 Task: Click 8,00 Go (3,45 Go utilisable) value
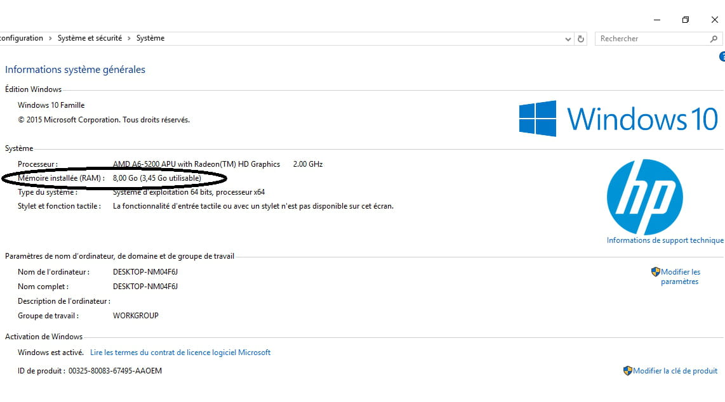[x=157, y=178]
